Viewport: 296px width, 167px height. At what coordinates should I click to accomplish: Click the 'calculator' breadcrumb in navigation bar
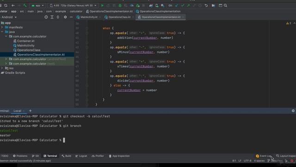coord(76,11)
